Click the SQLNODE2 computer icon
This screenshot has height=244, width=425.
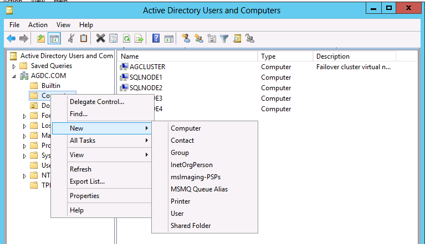click(x=124, y=87)
